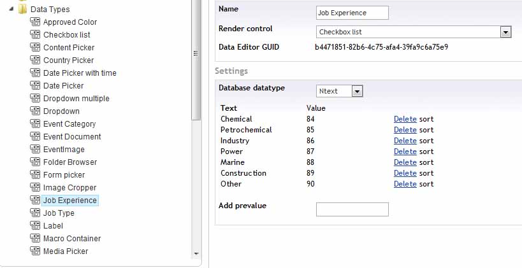
Task: Click the Content Picker data type icon
Action: 35,48
